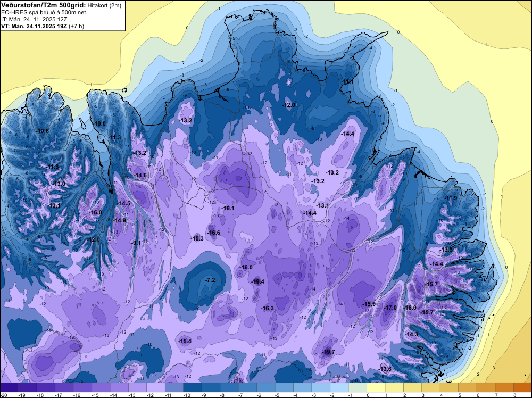Click the -19.7 temperature value on the map

coord(328,352)
